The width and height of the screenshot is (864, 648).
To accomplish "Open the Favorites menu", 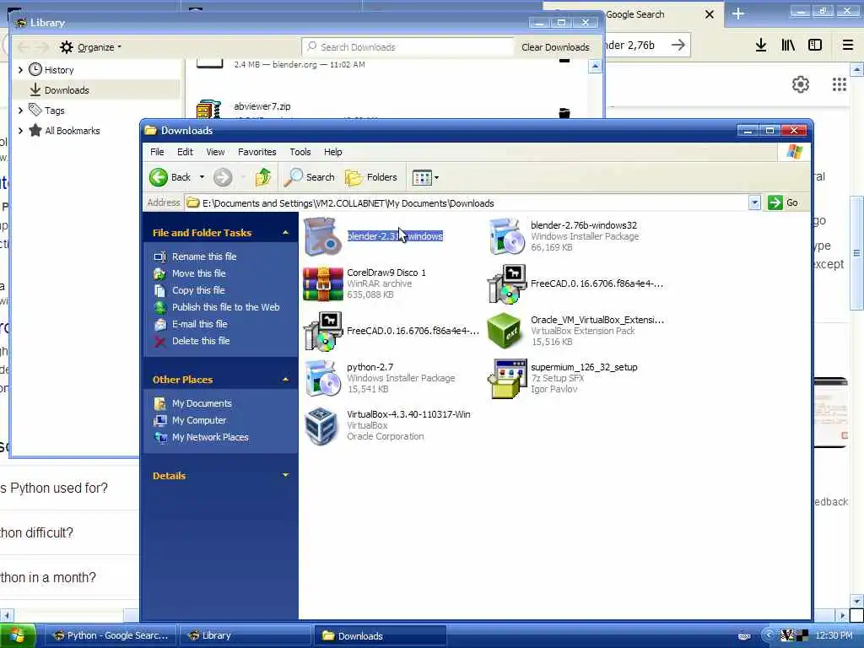I will tap(256, 152).
